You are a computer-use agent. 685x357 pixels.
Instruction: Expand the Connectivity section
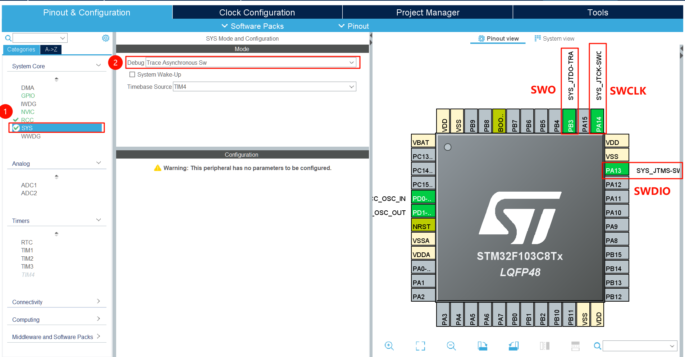point(99,301)
